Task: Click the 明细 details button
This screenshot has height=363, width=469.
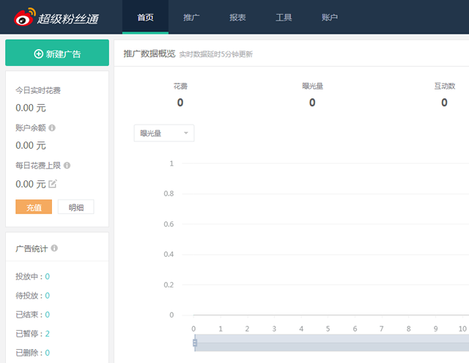Action: point(76,207)
